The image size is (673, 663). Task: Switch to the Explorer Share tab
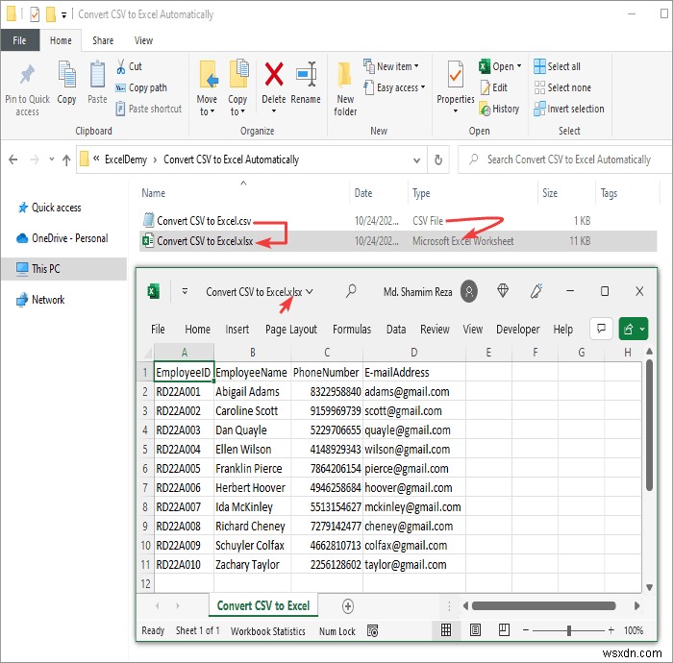click(x=103, y=40)
